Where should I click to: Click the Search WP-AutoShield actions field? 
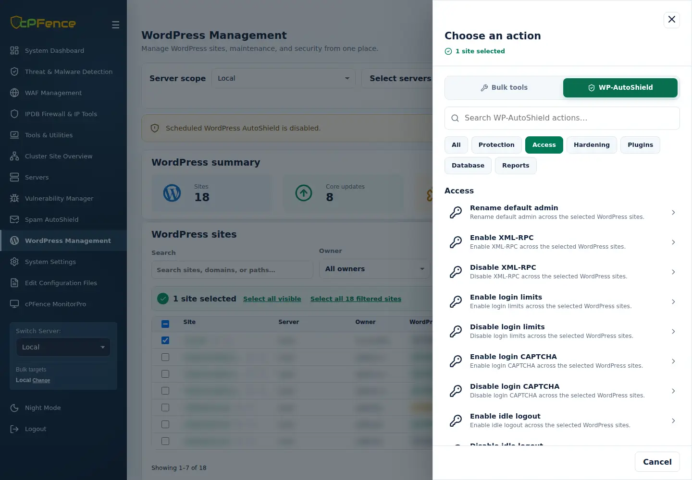click(562, 118)
